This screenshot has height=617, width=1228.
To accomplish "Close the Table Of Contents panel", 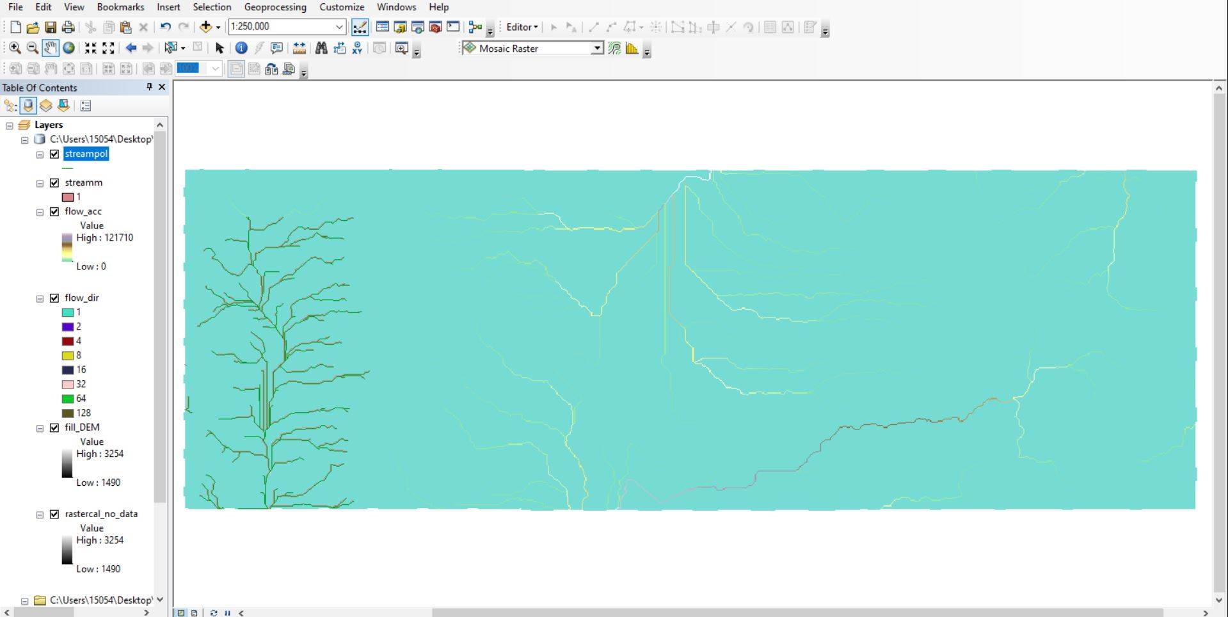I will [x=162, y=87].
